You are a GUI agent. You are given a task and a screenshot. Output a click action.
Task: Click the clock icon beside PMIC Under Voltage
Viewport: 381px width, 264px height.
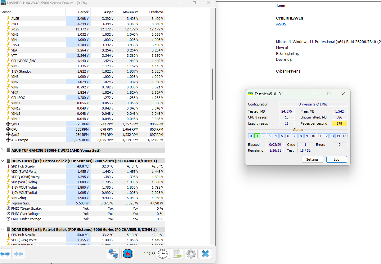[x=8, y=219]
